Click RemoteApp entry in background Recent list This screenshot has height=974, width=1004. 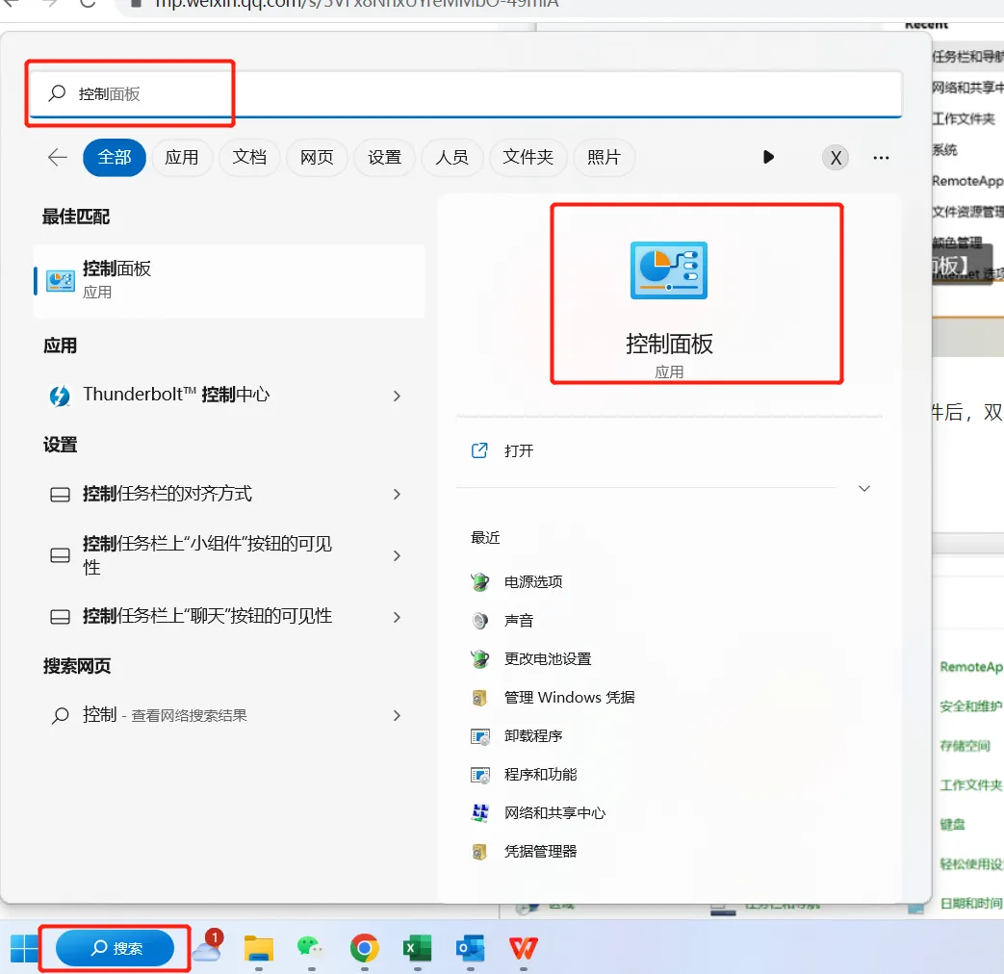click(967, 181)
